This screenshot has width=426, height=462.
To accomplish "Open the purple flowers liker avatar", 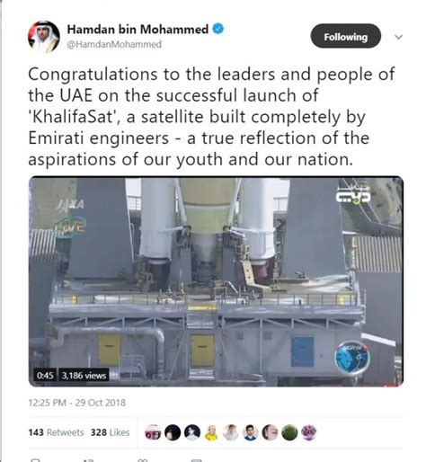I will click(308, 432).
